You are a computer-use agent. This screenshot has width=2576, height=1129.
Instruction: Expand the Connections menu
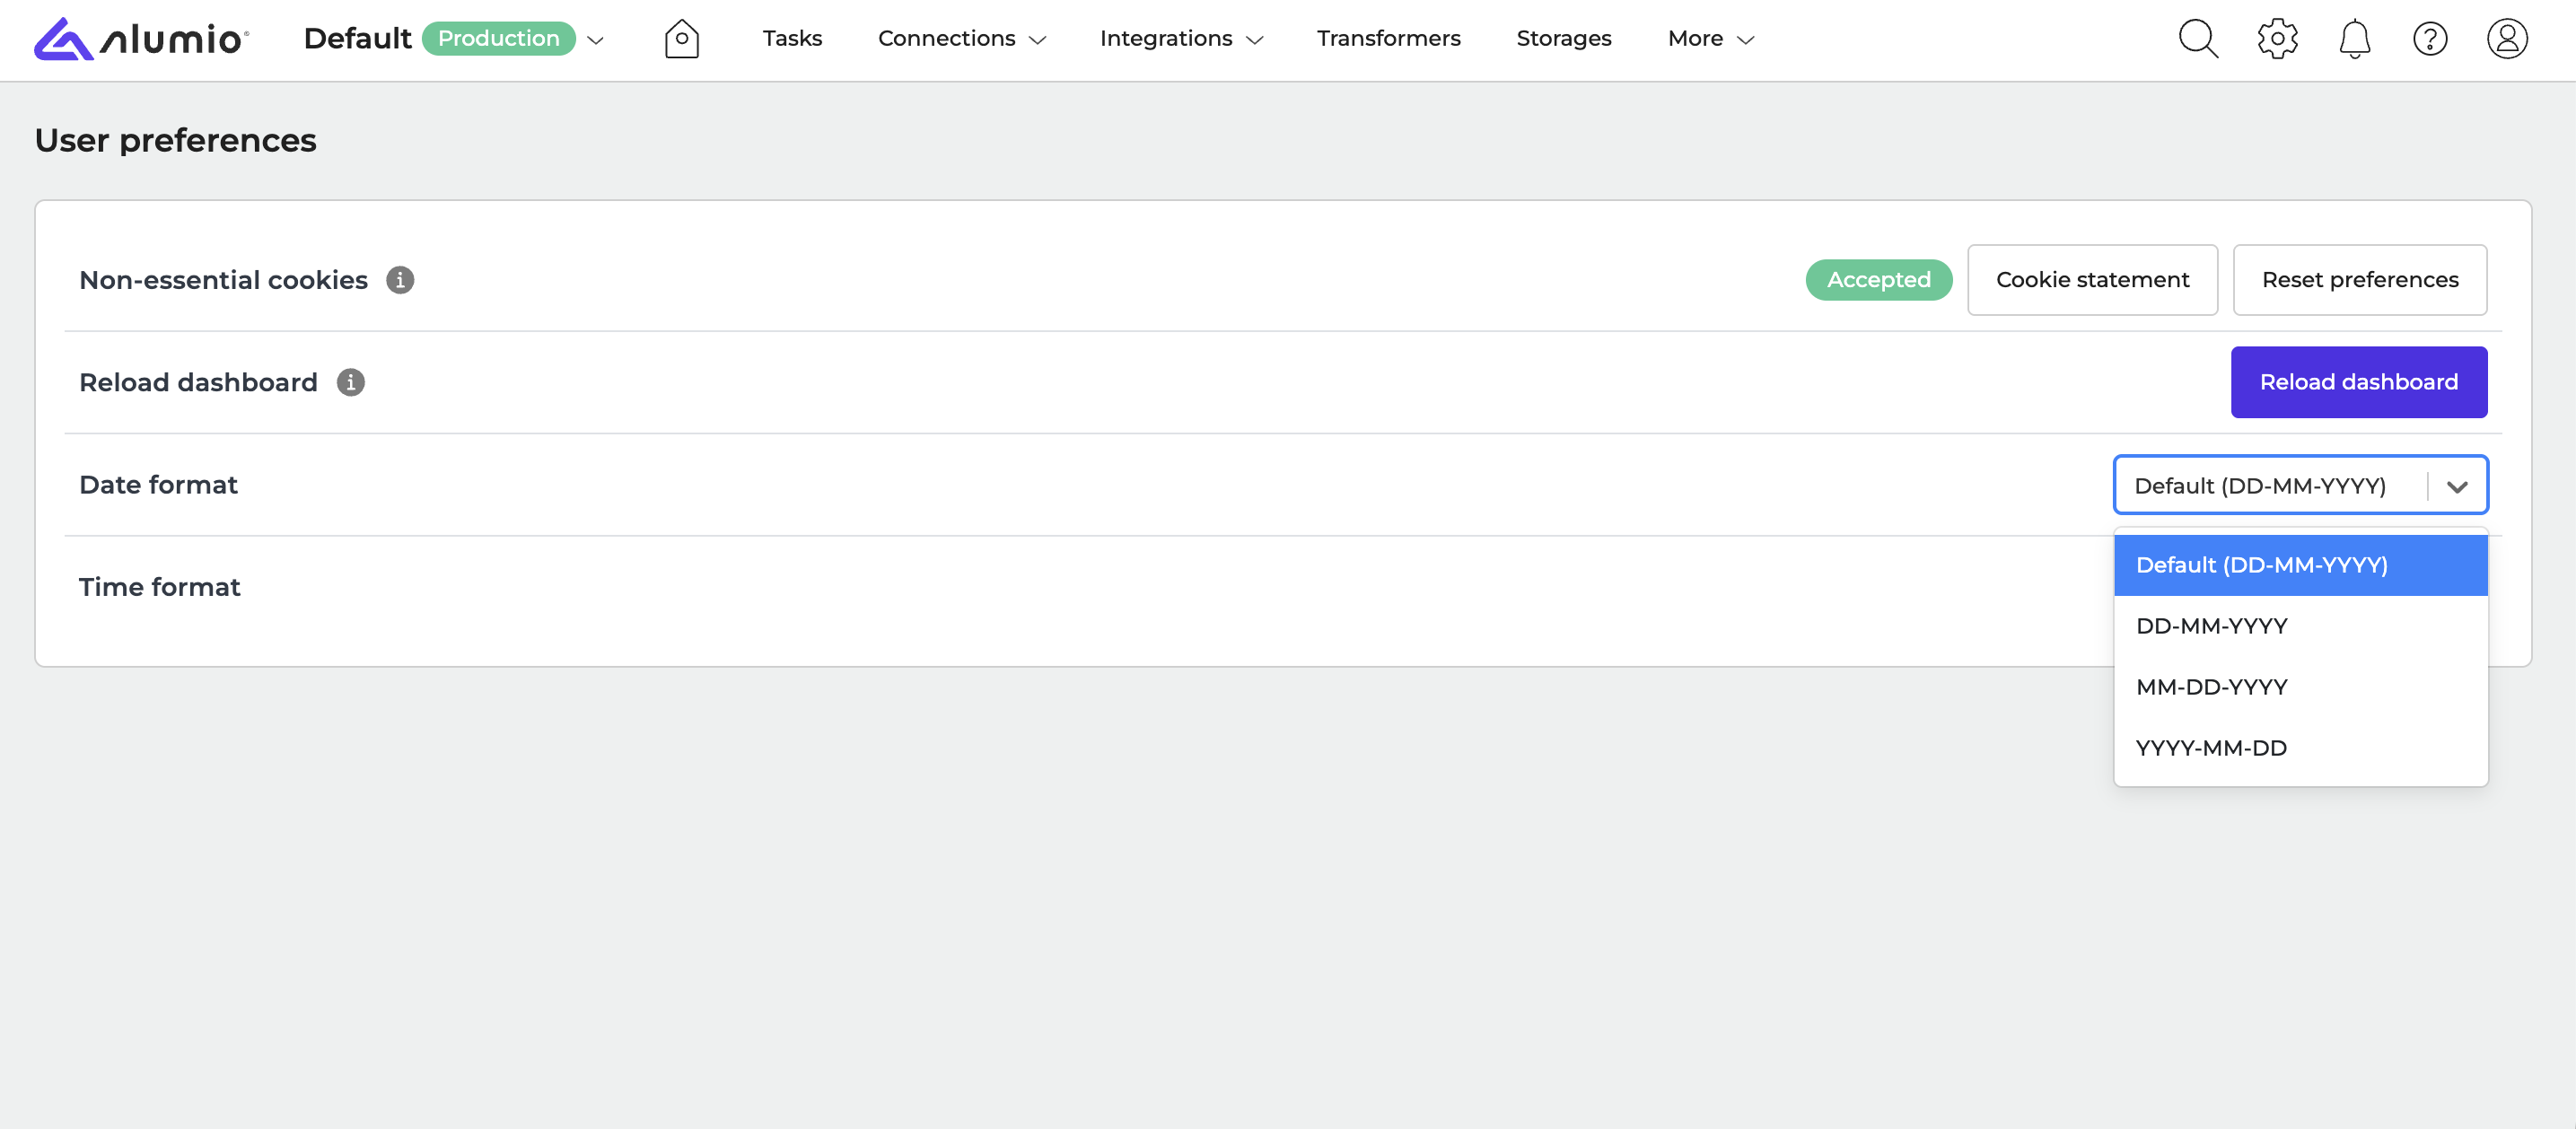point(961,39)
